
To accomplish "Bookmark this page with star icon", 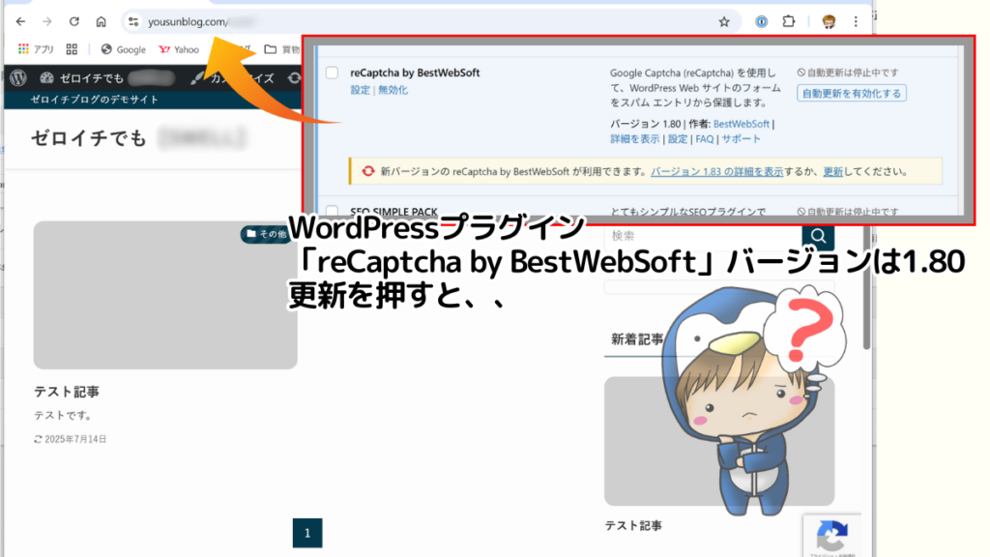I will click(724, 21).
